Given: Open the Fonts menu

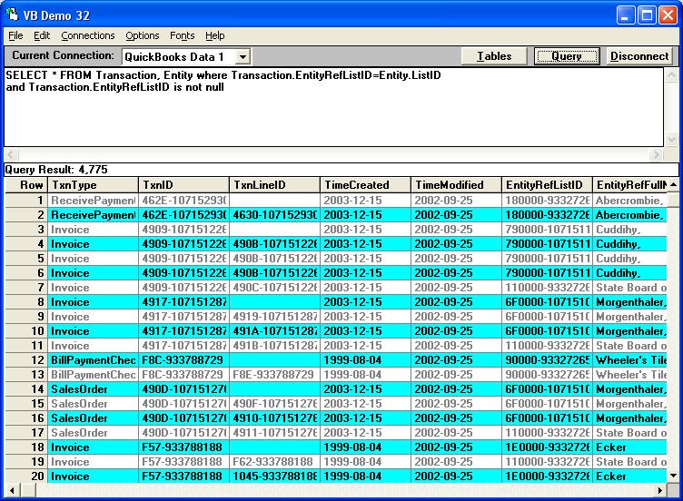Looking at the screenshot, I should [x=182, y=35].
